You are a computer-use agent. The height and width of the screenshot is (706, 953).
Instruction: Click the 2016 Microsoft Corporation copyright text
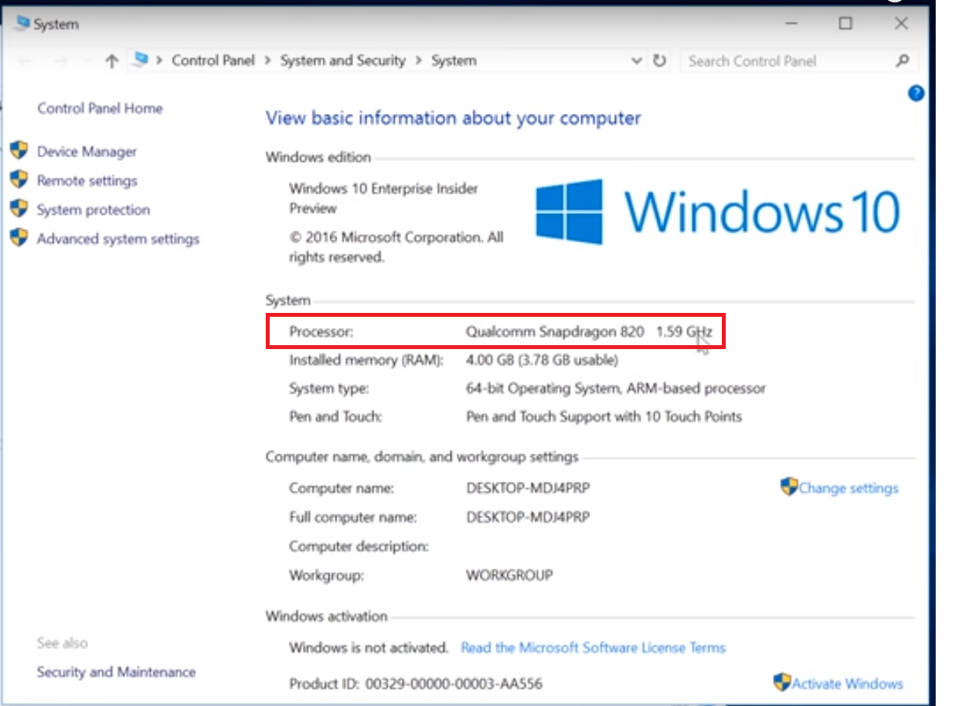click(396, 247)
